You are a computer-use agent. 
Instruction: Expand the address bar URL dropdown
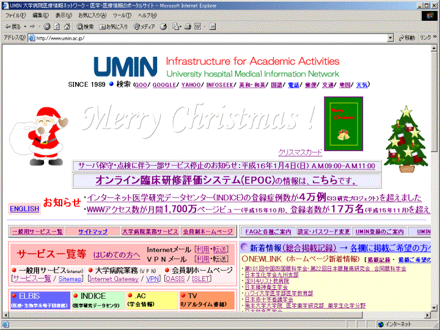[391, 38]
